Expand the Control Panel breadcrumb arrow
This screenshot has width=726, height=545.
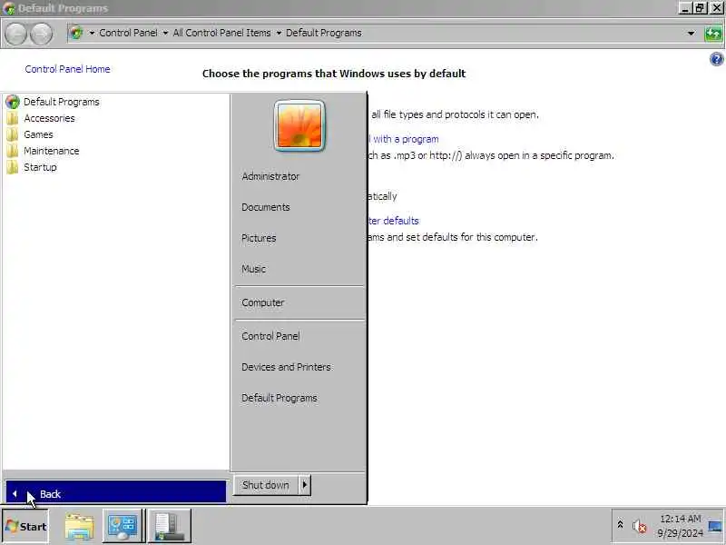pos(165,33)
